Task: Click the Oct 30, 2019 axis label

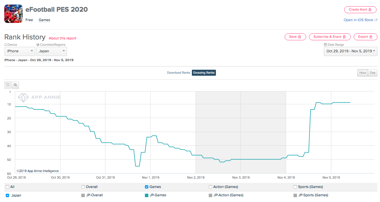Action: [60, 177]
